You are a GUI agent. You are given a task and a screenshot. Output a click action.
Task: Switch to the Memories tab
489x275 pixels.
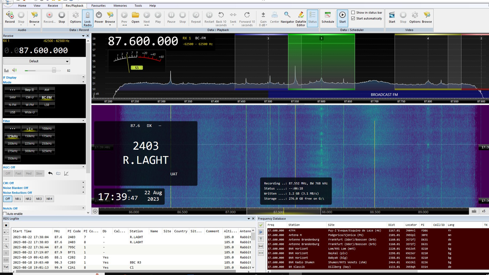(120, 6)
